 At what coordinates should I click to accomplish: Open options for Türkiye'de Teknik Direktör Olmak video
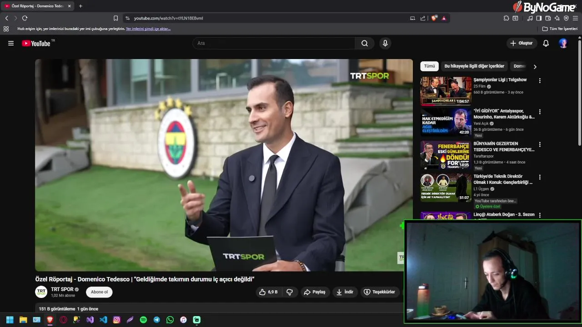(540, 177)
